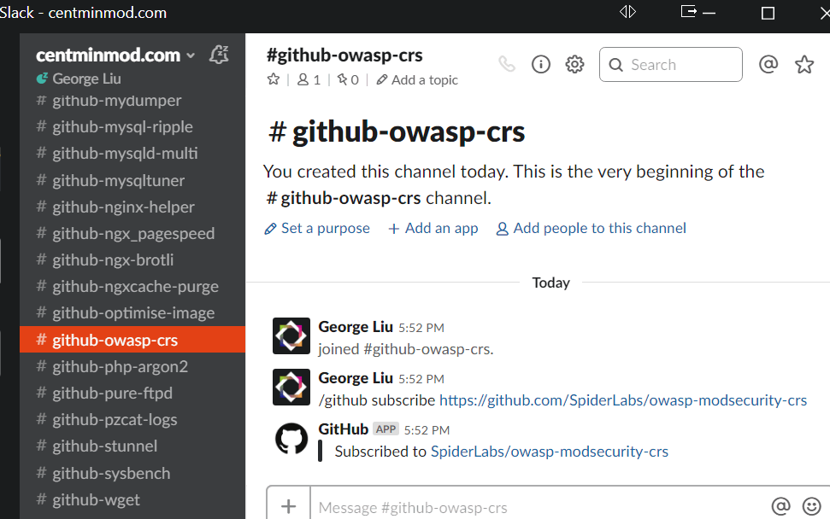Click the title bar exit-arrow icon
The width and height of the screenshot is (830, 519).
coord(689,11)
